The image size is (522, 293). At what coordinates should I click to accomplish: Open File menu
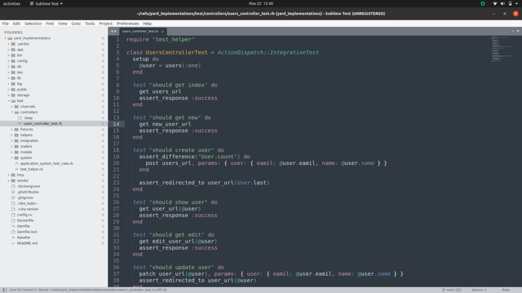point(5,23)
